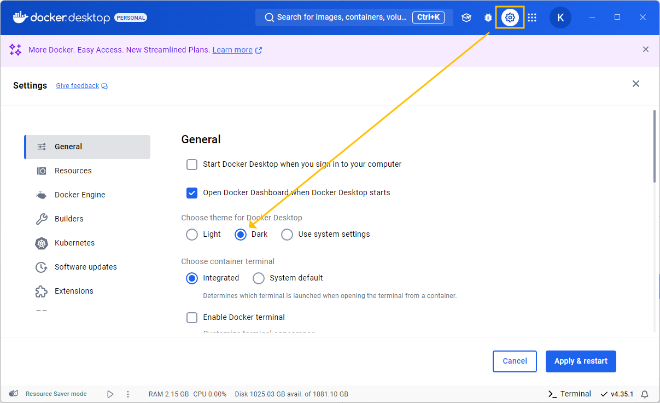Select the General settings tab
Image resolution: width=660 pixels, height=403 pixels.
pyautogui.click(x=87, y=147)
